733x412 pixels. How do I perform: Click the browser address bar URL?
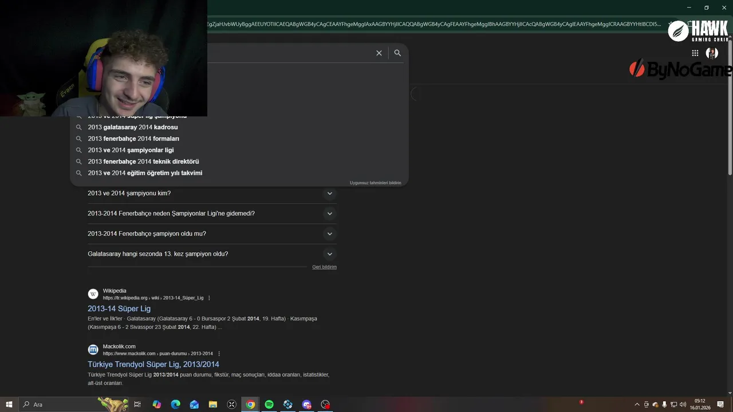pos(434,24)
